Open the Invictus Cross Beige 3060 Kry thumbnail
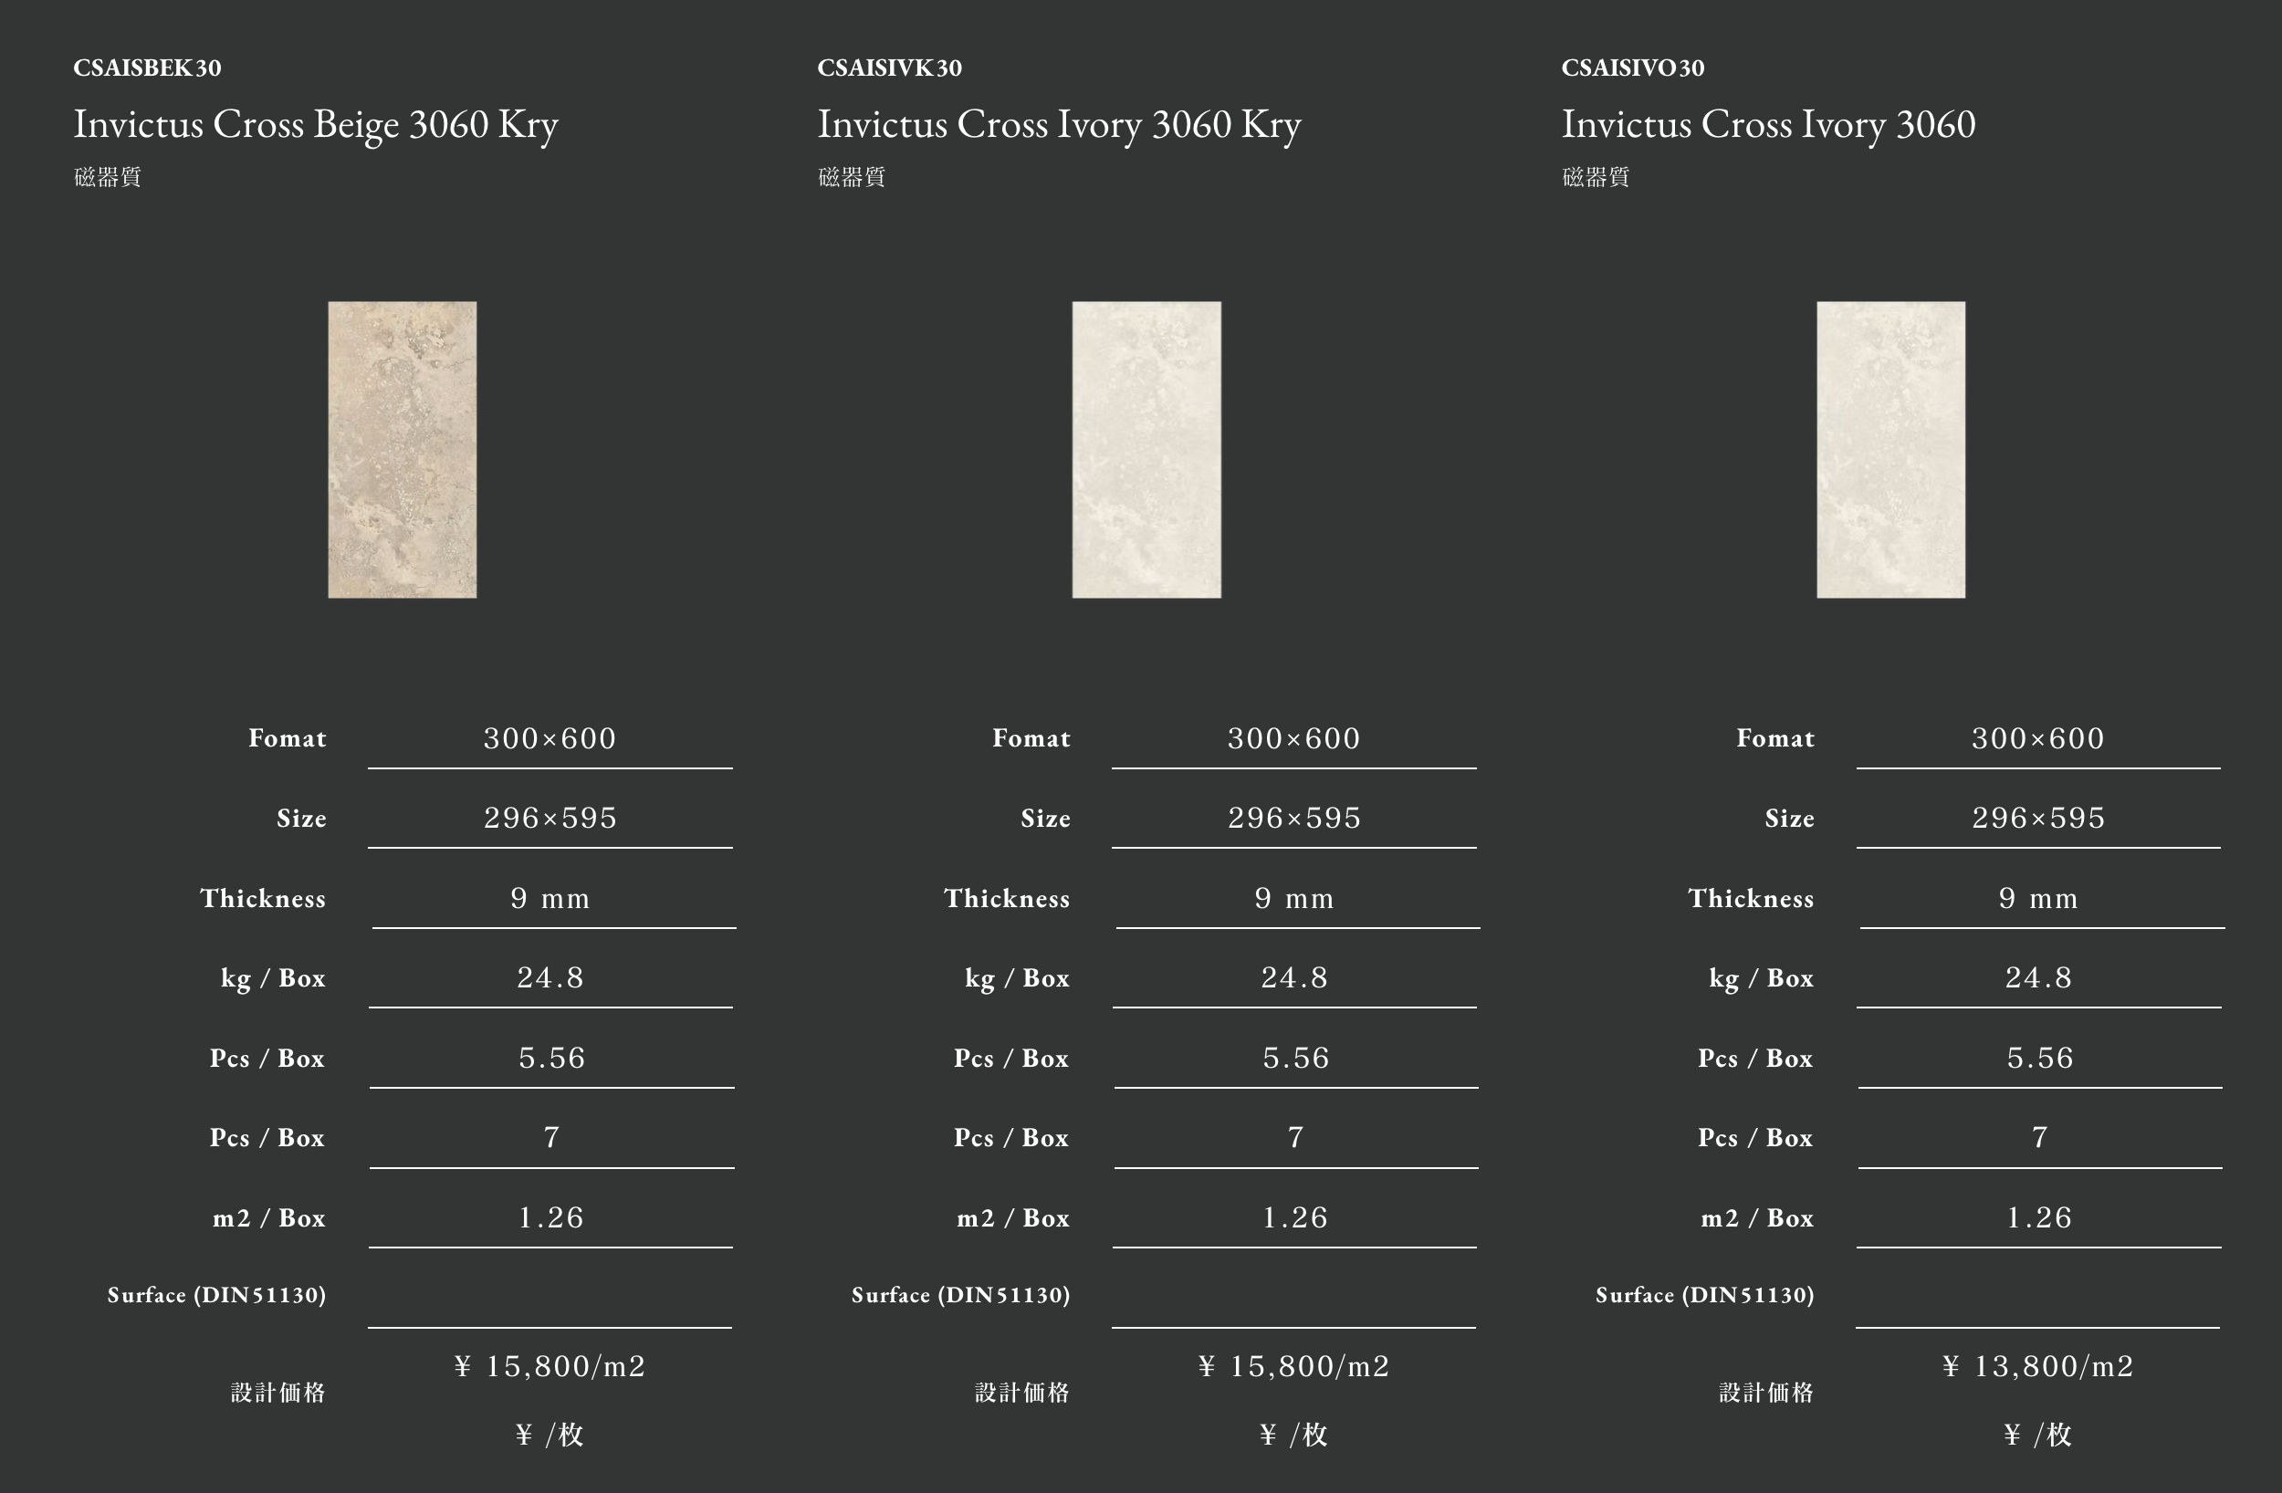2282x1493 pixels. [x=402, y=450]
